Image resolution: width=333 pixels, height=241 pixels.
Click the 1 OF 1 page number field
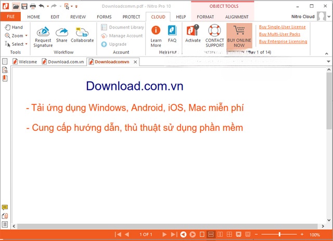pos(146,234)
